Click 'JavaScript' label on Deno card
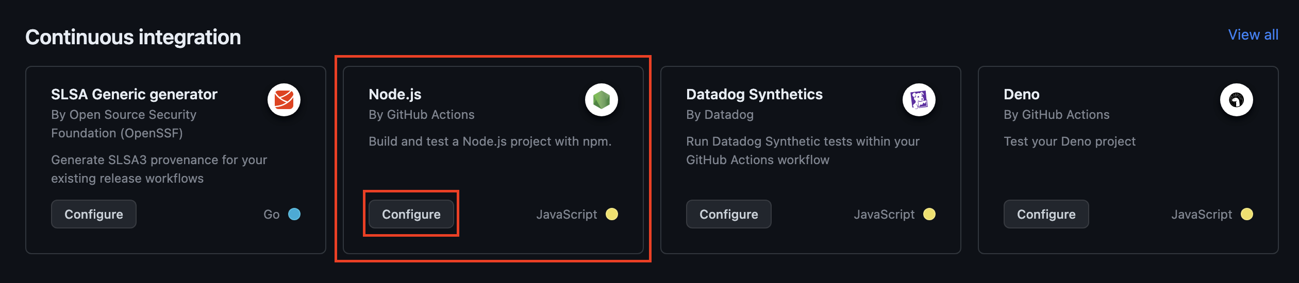The height and width of the screenshot is (283, 1299). 1202,215
